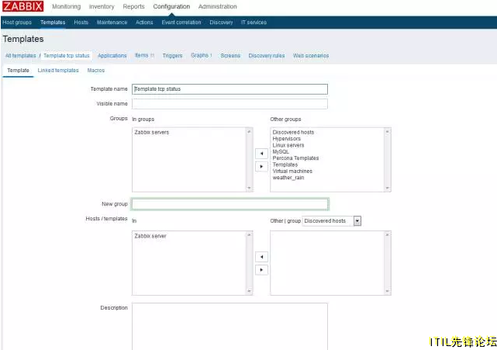The width and height of the screenshot is (497, 350).
Task: Click the New group input field
Action: coord(230,204)
